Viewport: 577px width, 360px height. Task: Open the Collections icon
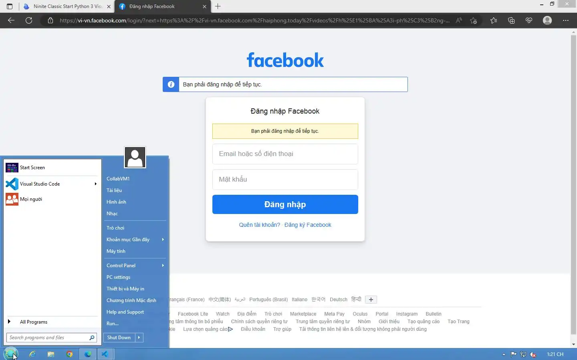(x=511, y=20)
